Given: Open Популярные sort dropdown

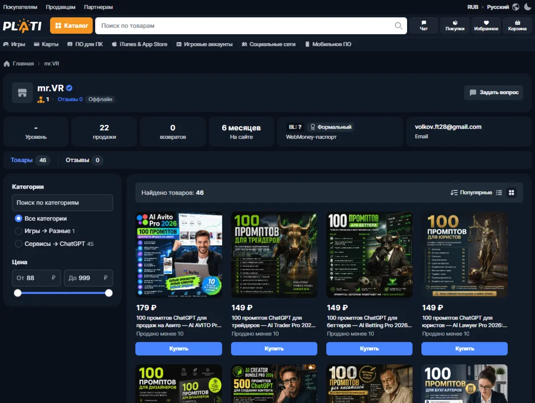Looking at the screenshot, I should pos(471,192).
